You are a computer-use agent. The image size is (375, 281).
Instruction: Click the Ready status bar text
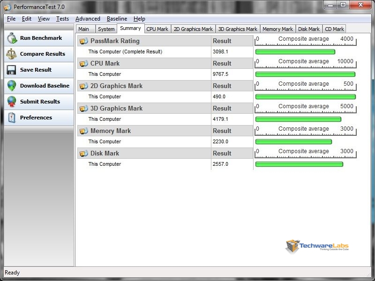point(12,273)
